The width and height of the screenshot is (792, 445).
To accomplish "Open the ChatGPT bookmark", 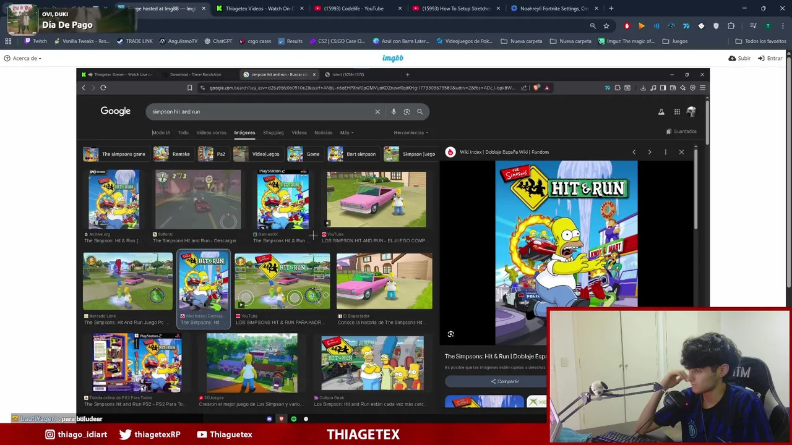I will pos(218,41).
